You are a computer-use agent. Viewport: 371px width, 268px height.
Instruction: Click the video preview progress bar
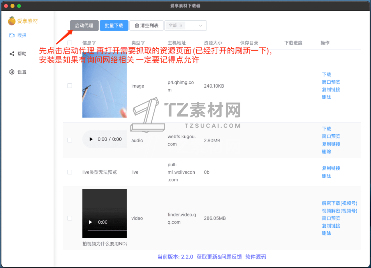coord(107,230)
